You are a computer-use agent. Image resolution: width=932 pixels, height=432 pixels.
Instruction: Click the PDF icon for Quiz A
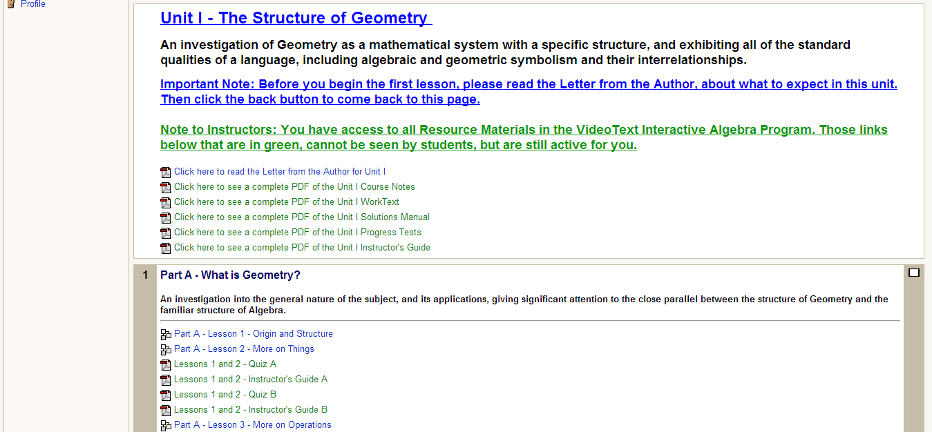click(x=166, y=365)
